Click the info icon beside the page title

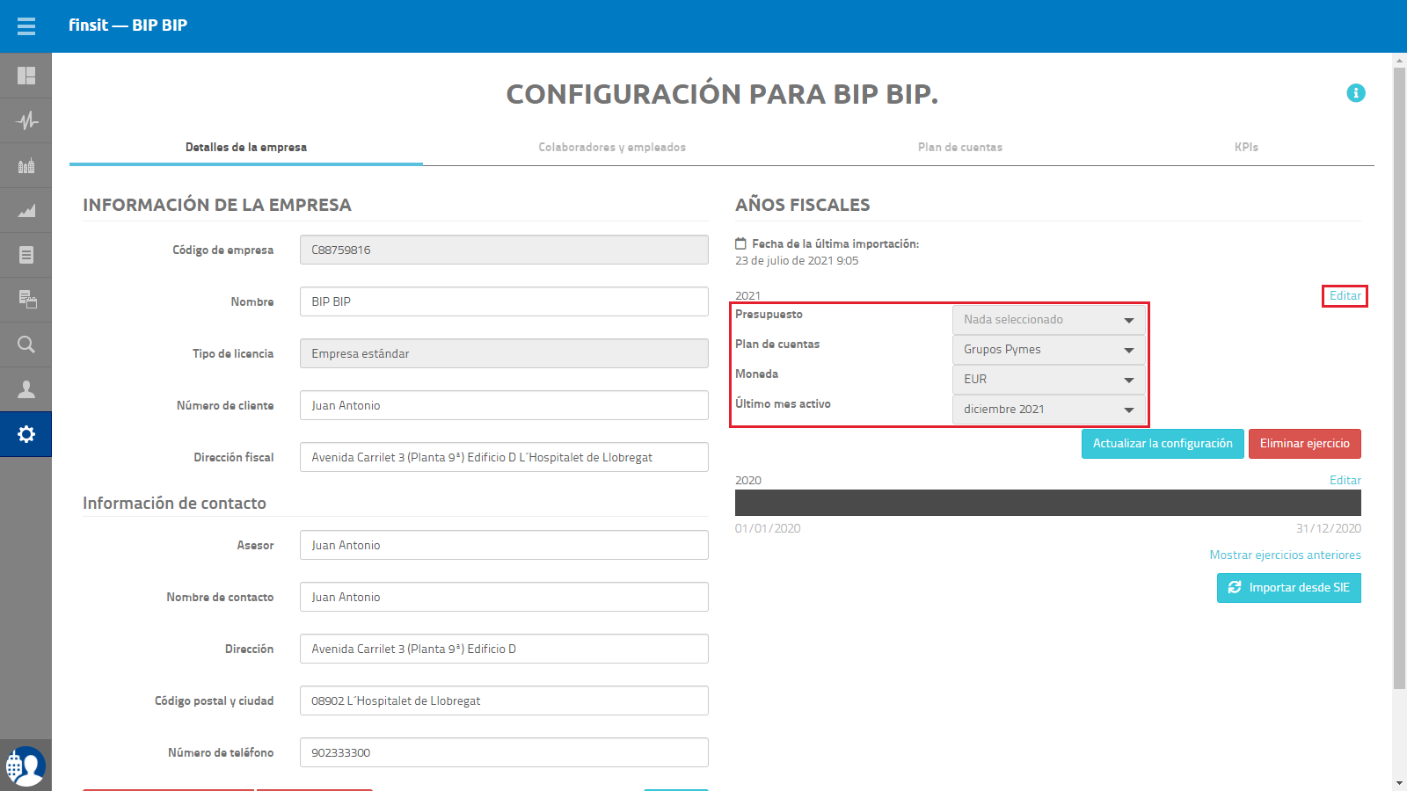[1356, 93]
